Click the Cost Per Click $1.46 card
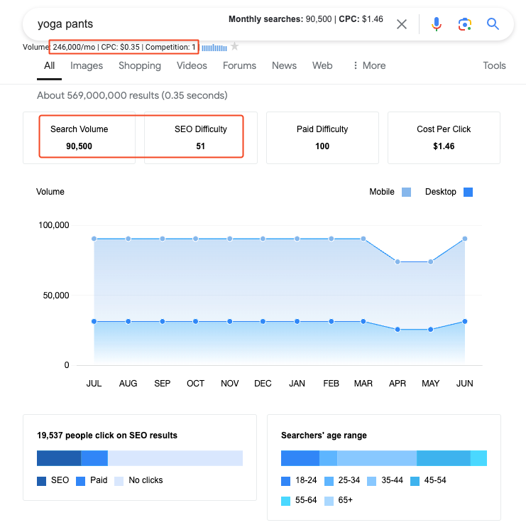This screenshot has height=525, width=526. [x=444, y=138]
